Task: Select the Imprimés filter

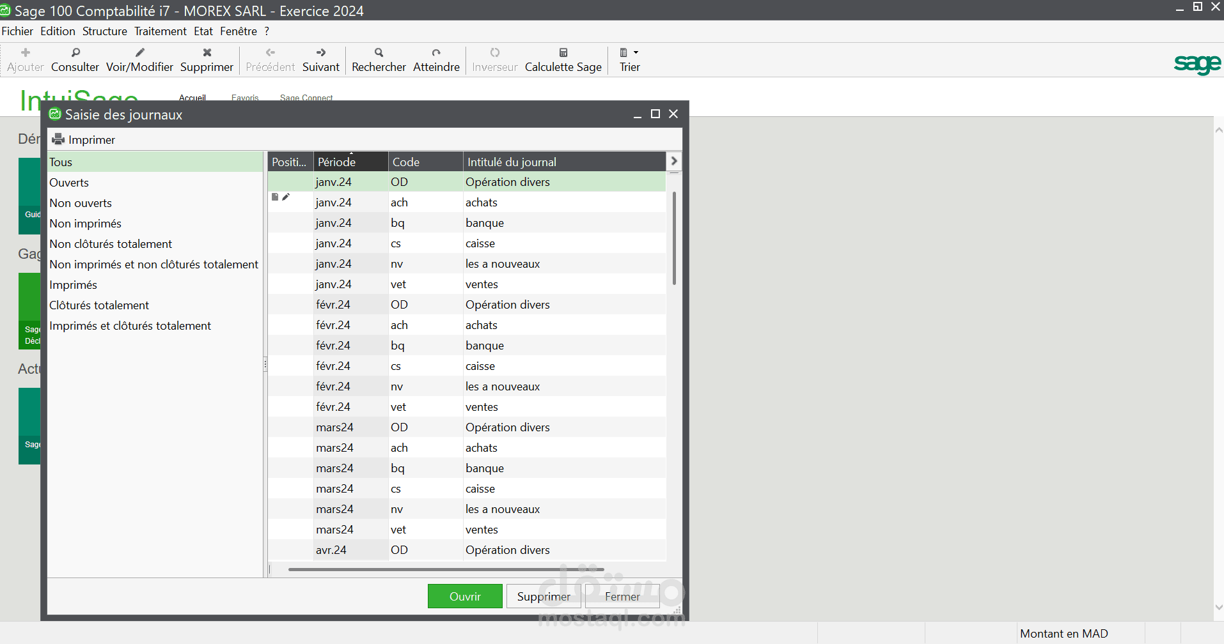Action: 155,285
